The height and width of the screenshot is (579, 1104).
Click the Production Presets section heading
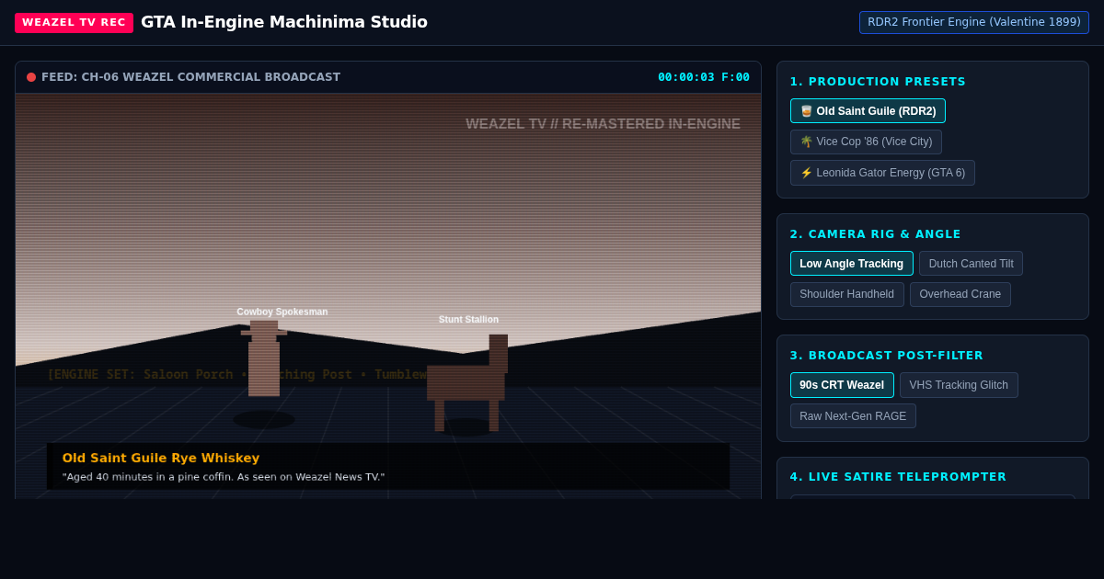point(878,82)
